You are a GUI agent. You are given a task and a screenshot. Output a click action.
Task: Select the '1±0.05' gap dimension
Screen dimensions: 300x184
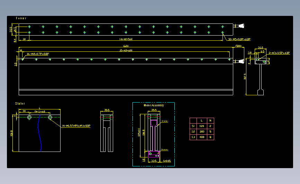pyautogui.click(x=167, y=161)
